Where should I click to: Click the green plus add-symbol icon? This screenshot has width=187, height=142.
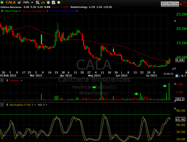click(2, 2)
